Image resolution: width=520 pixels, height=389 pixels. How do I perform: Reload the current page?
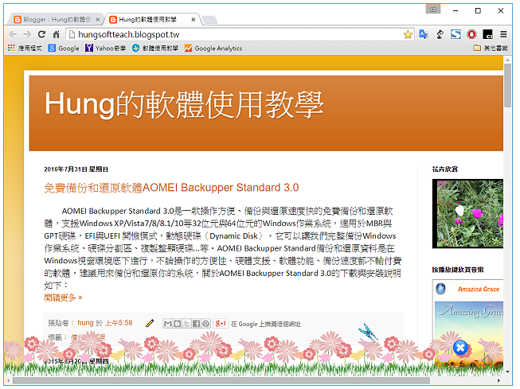[41, 34]
